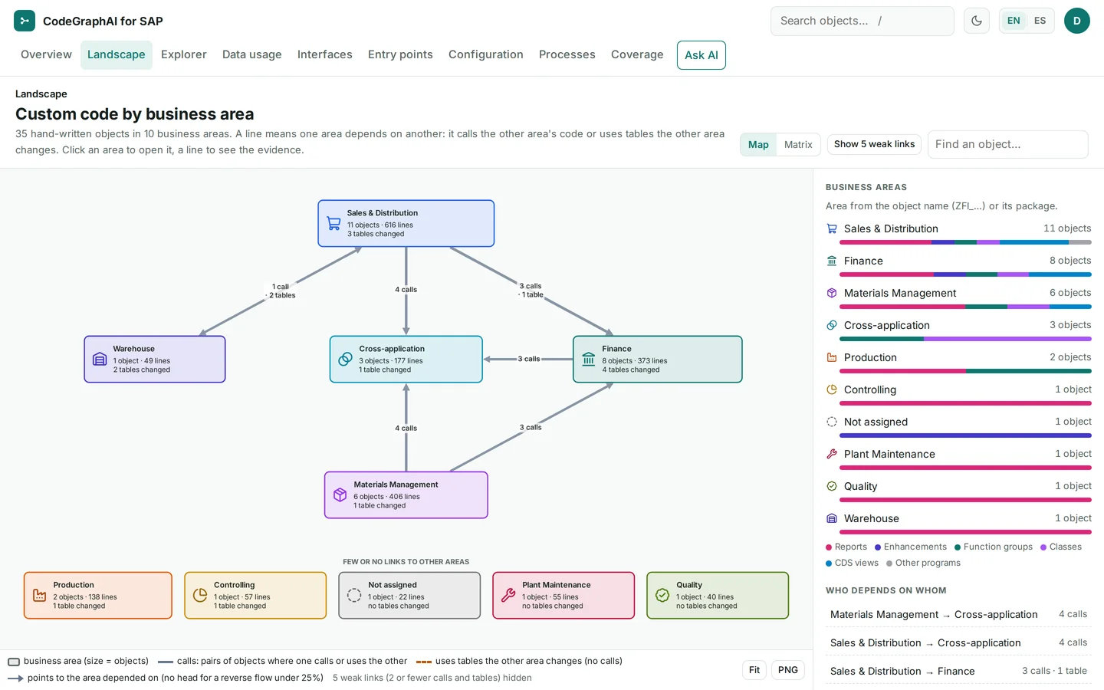This screenshot has width=1104, height=690.
Task: Switch language to EN
Action: click(1014, 21)
